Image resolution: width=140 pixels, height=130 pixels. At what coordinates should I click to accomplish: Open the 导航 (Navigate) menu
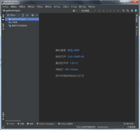click(31, 7)
